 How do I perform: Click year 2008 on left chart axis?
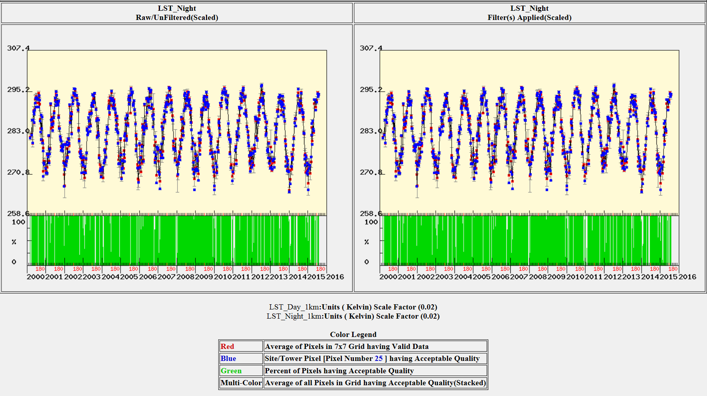tap(186, 277)
